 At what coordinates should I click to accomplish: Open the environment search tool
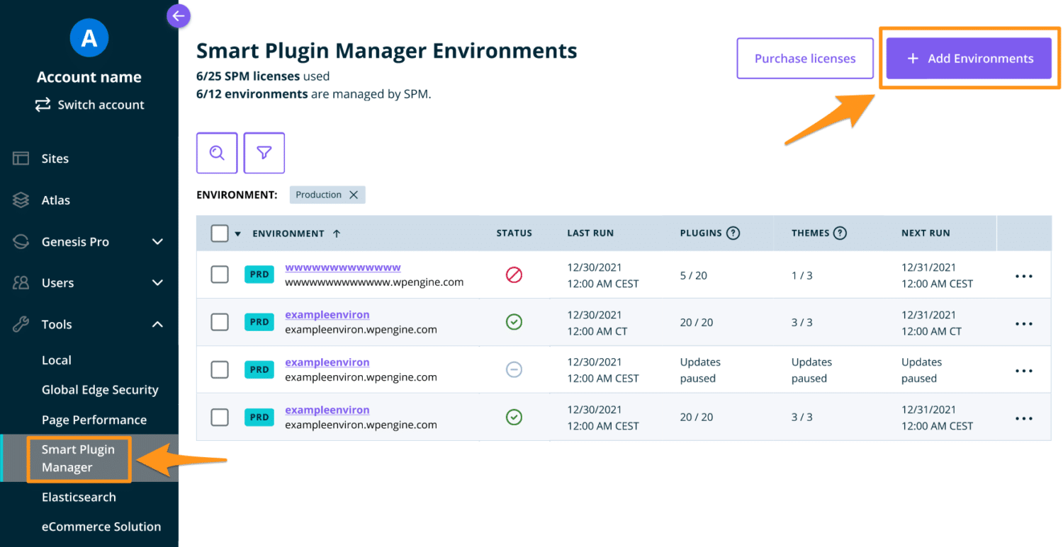[217, 153]
